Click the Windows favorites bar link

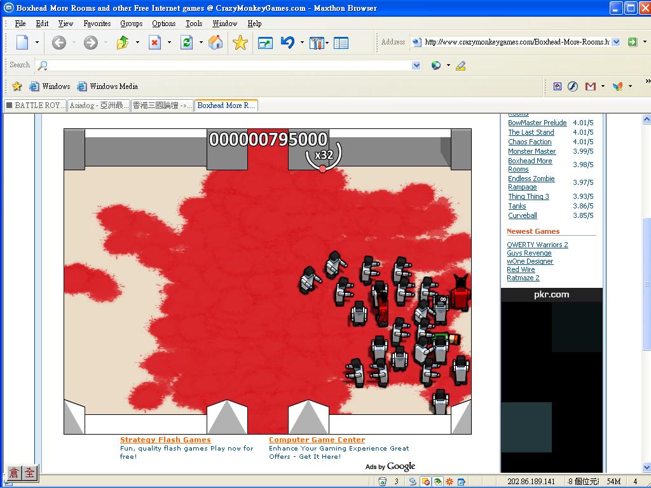pyautogui.click(x=50, y=86)
